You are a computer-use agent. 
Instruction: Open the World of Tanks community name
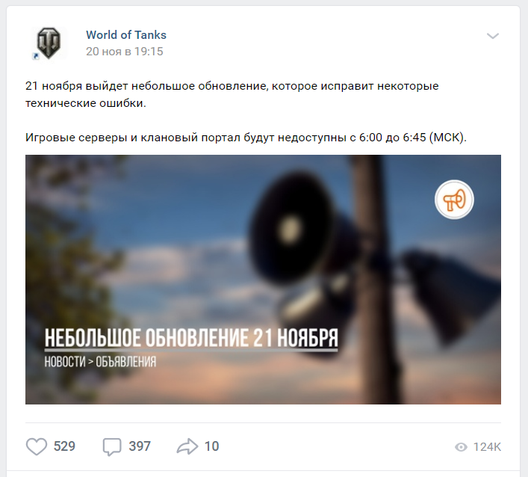point(126,34)
